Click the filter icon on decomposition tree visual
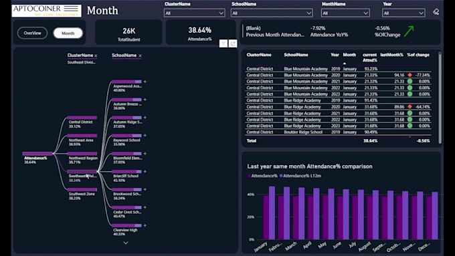Viewport: 455px width, 256px height. point(223,43)
